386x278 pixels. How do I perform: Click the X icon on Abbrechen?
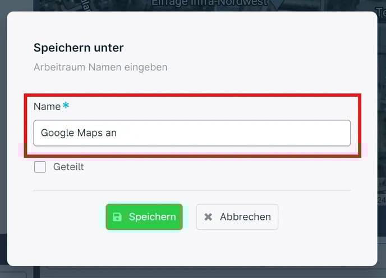208,217
